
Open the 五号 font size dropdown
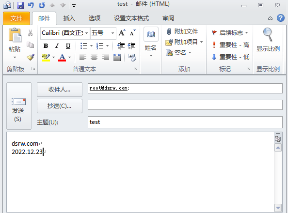[x=112, y=33]
